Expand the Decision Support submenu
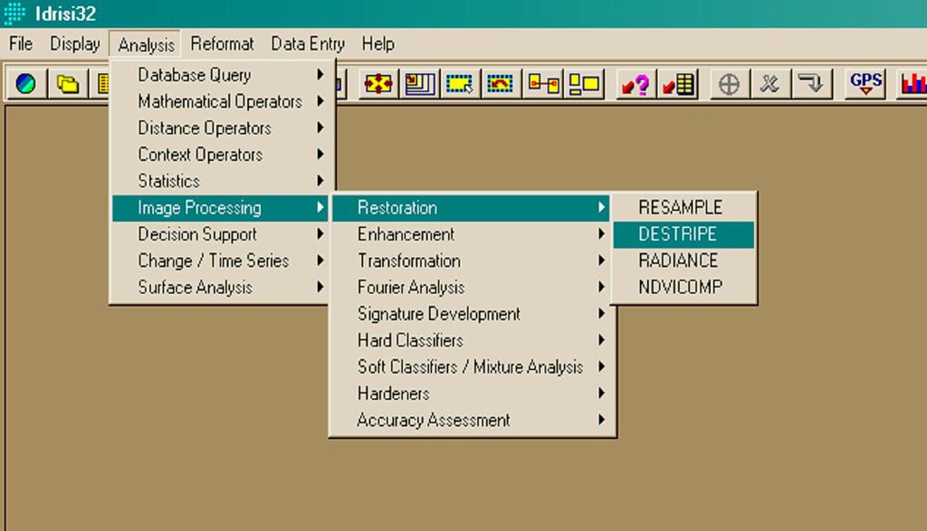This screenshot has height=531, width=927. [220, 234]
